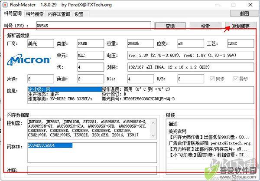
Task: Select the 设计修订: D line
Action: [x=114, y=94]
